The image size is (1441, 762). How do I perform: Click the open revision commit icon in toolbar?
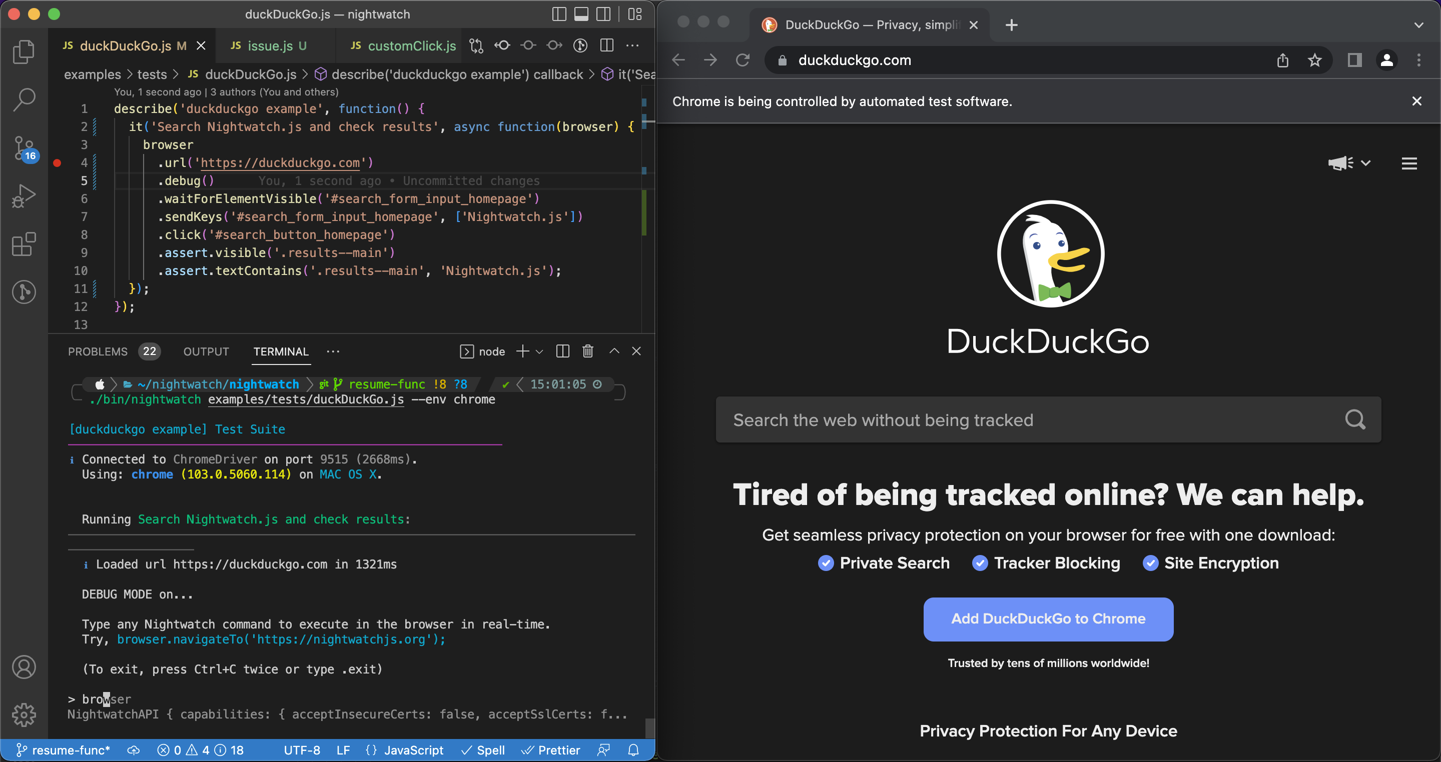tap(528, 46)
